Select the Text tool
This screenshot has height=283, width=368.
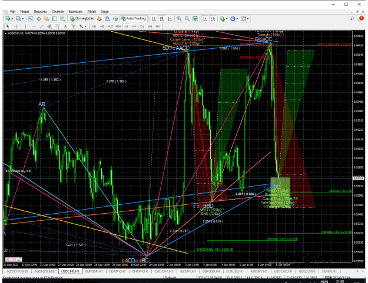click(65, 26)
